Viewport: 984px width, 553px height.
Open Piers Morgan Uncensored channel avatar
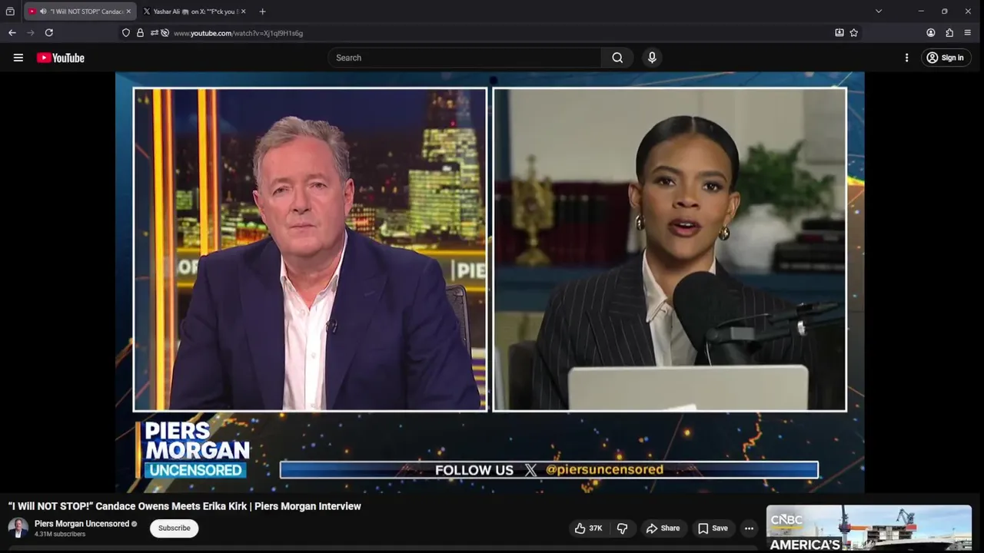(x=18, y=528)
